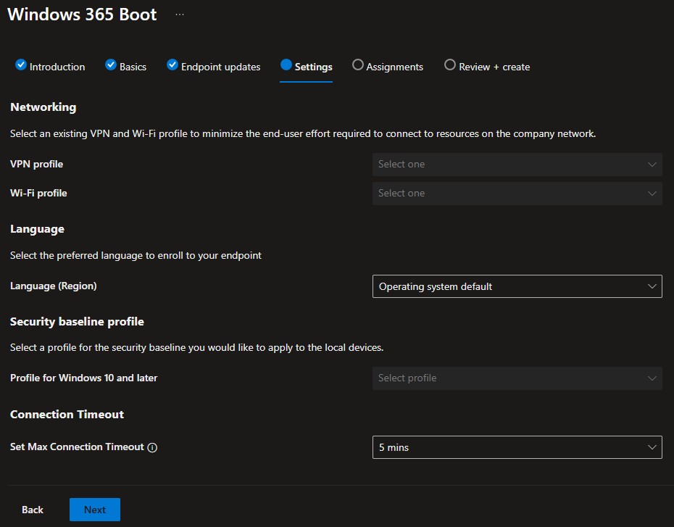
Task: Return to the Introduction tab
Action: [x=57, y=67]
